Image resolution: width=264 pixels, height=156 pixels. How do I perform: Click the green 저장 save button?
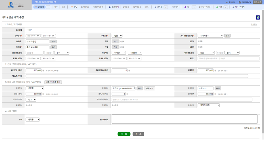(x=124, y=134)
